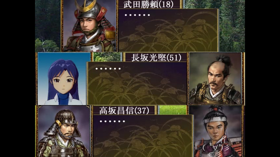This screenshot has width=280, height=157.
Task: Select the bearded helmeted general portrait
Action: pyautogui.click(x=64, y=131)
